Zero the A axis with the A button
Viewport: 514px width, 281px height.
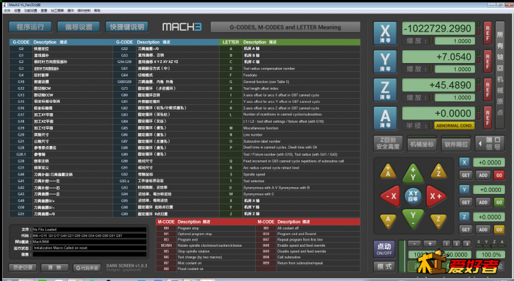pos(385,118)
